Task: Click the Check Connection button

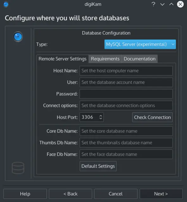Action: pos(153,117)
